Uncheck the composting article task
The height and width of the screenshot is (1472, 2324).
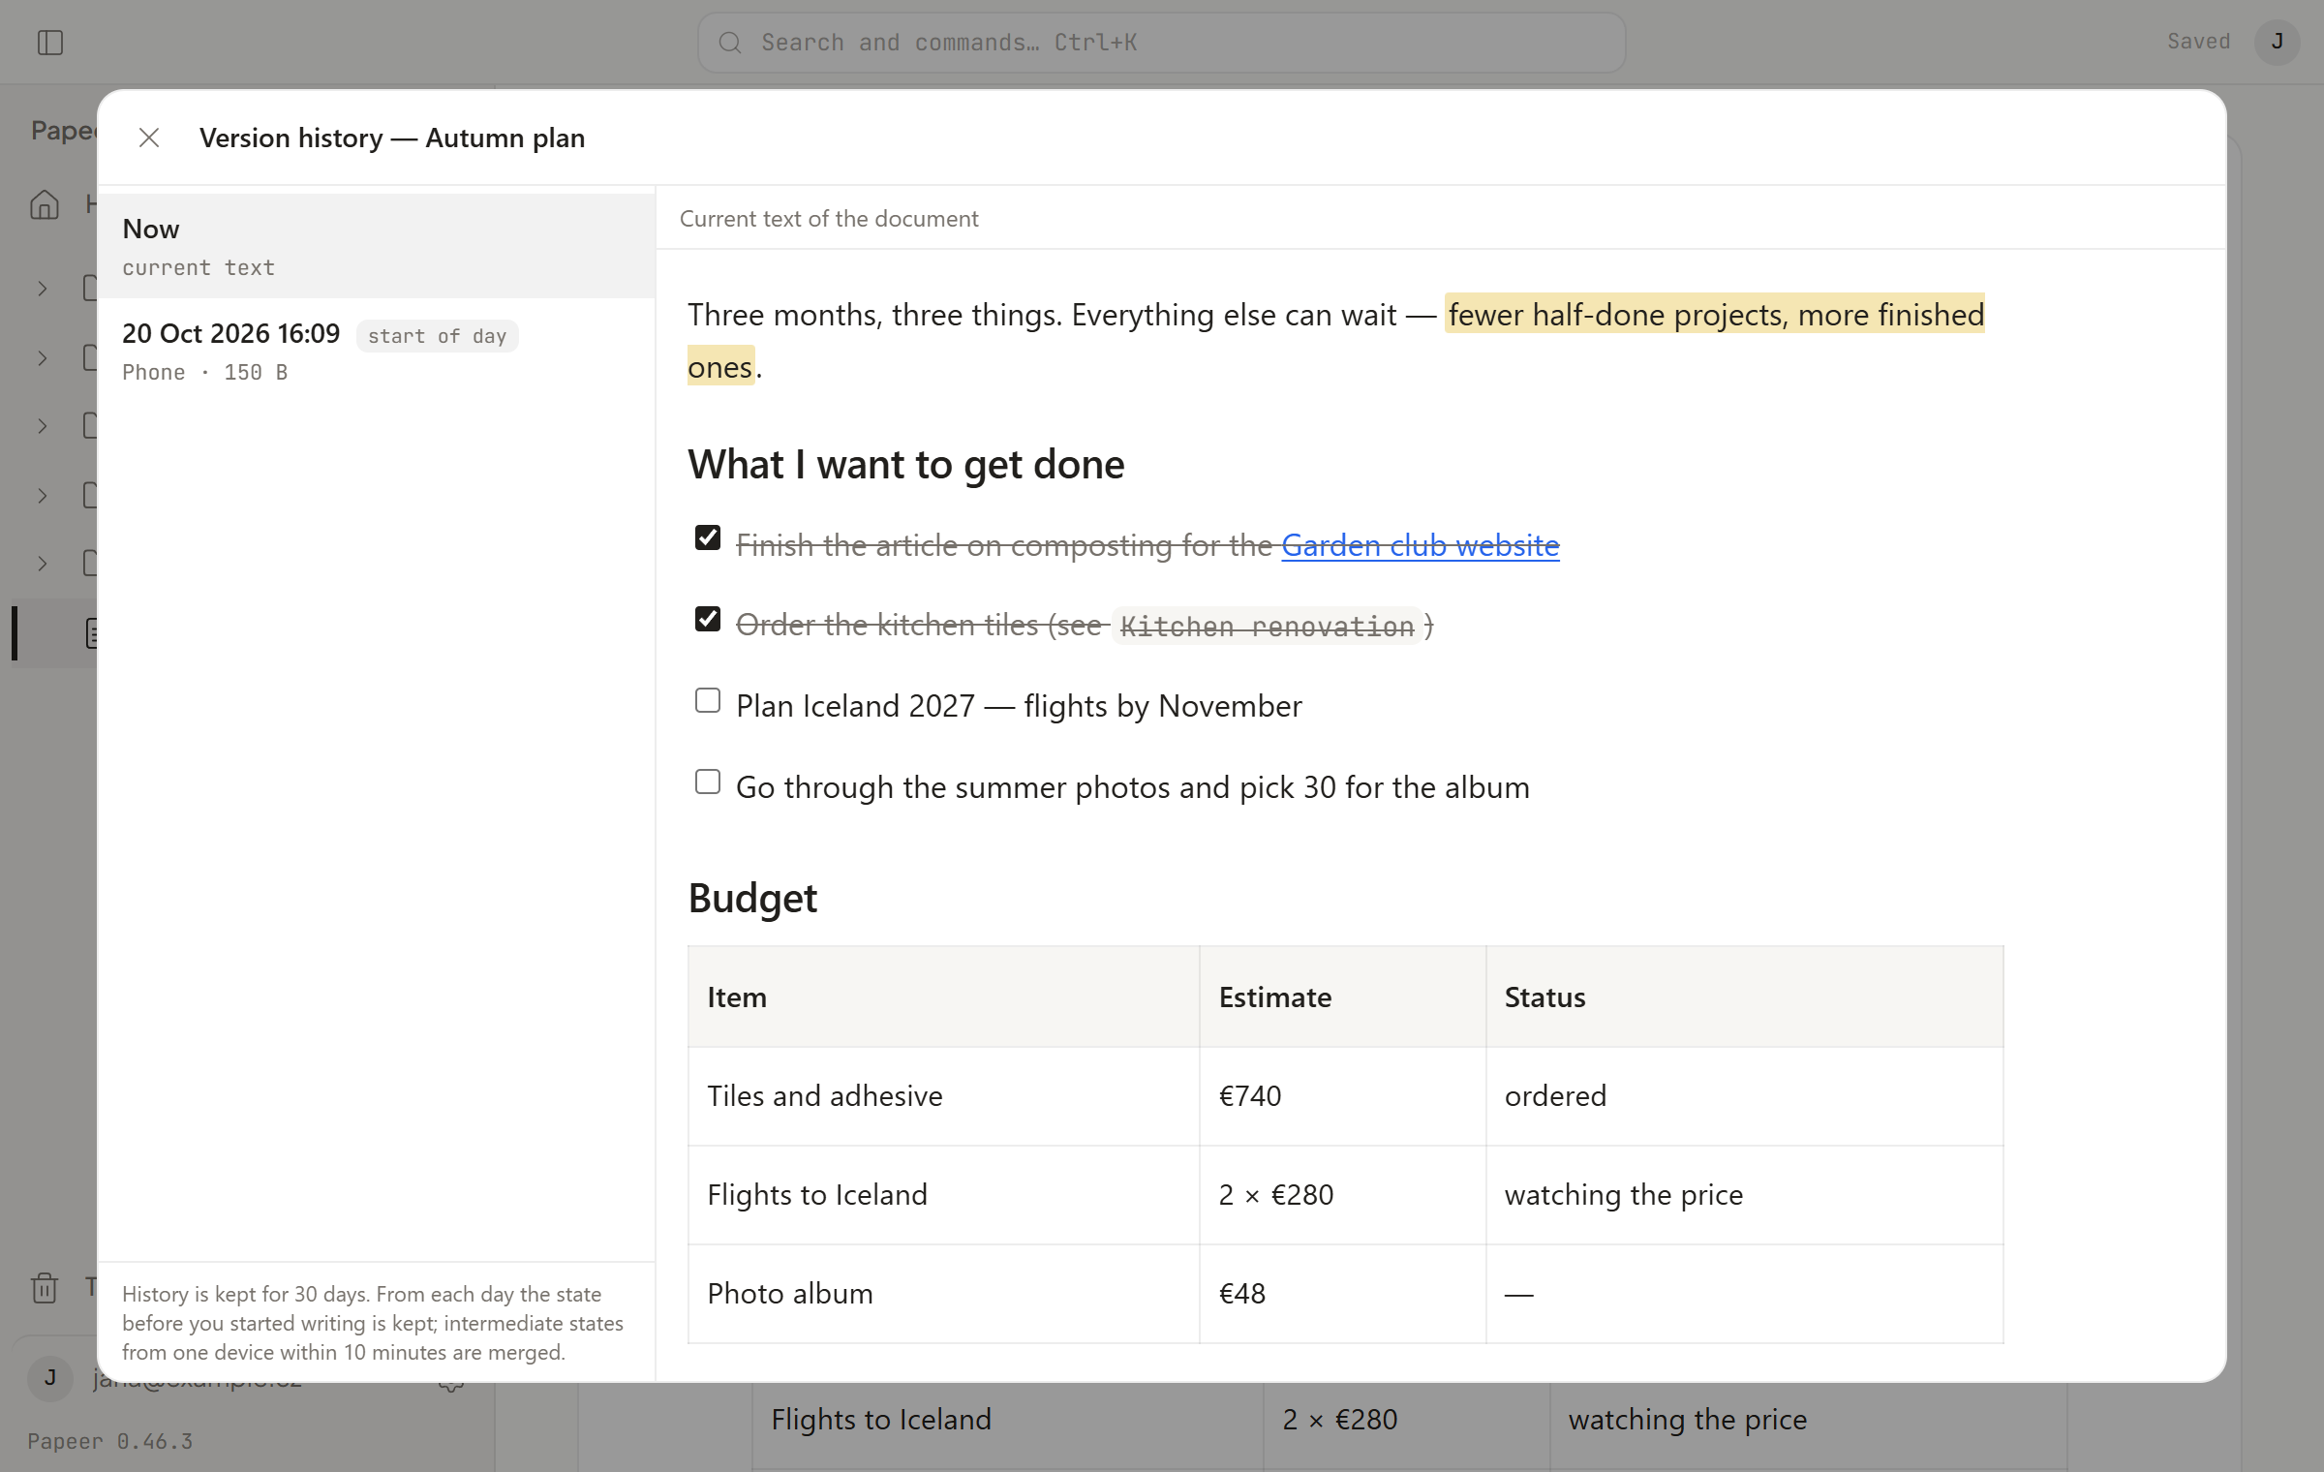point(708,537)
